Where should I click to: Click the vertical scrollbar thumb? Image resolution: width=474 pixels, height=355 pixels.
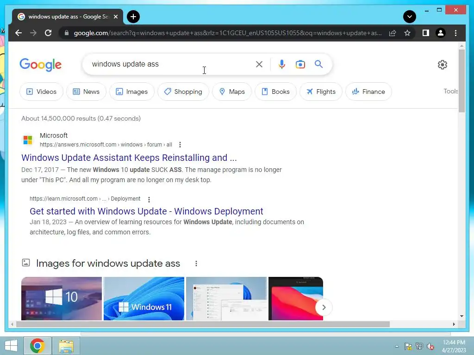tap(462, 81)
